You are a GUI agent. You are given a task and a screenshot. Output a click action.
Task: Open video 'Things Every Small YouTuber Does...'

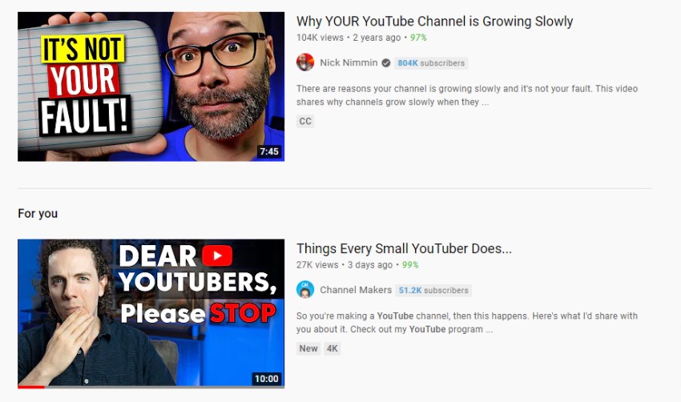404,249
